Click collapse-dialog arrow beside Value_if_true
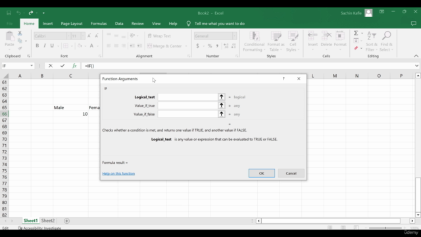Viewport: 421px width, 237px height. (221, 105)
